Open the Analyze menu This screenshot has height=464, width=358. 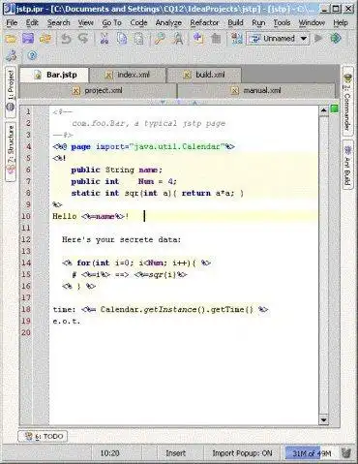click(168, 22)
